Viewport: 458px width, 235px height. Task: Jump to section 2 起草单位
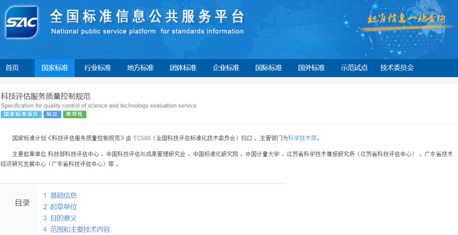60,207
